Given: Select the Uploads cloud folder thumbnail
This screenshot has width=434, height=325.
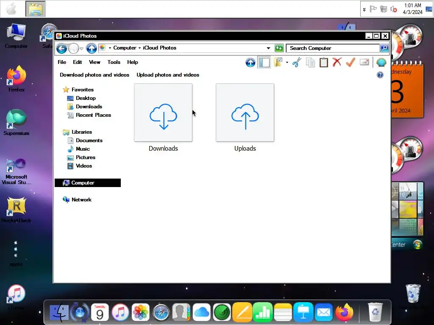Looking at the screenshot, I should [245, 113].
